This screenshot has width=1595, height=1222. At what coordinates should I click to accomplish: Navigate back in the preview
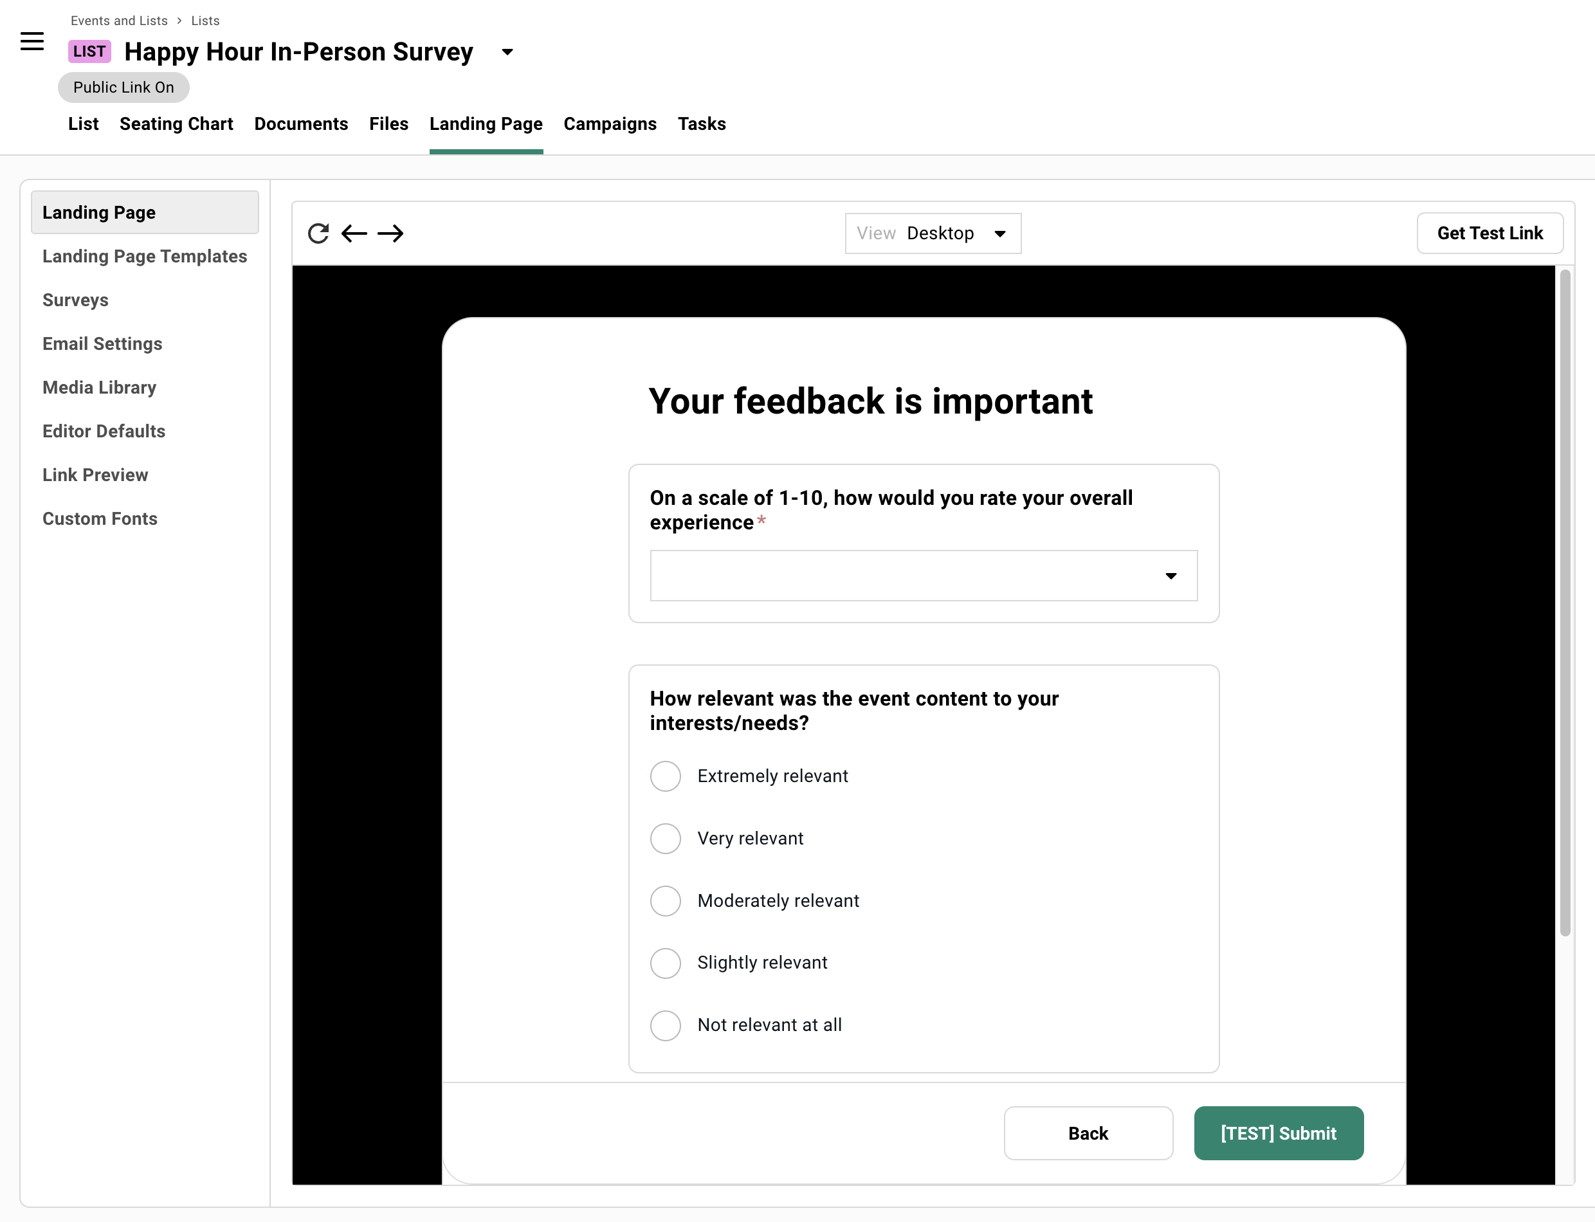354,233
